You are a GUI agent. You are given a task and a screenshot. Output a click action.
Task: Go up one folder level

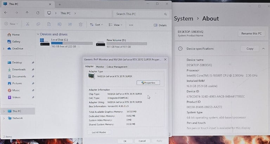(x=27, y=13)
